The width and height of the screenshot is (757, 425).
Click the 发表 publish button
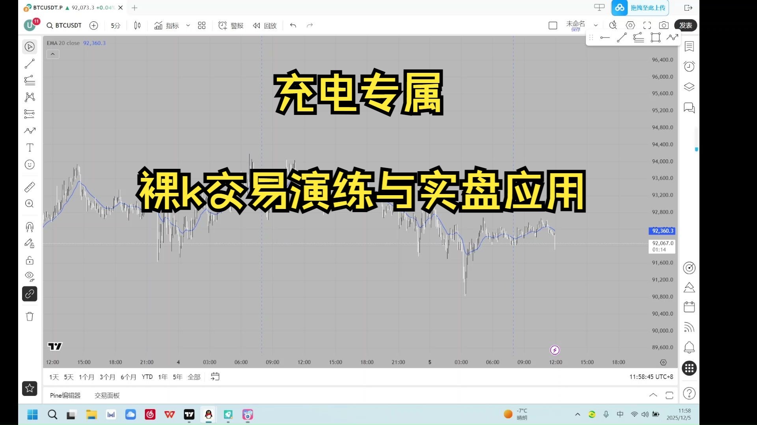click(685, 26)
